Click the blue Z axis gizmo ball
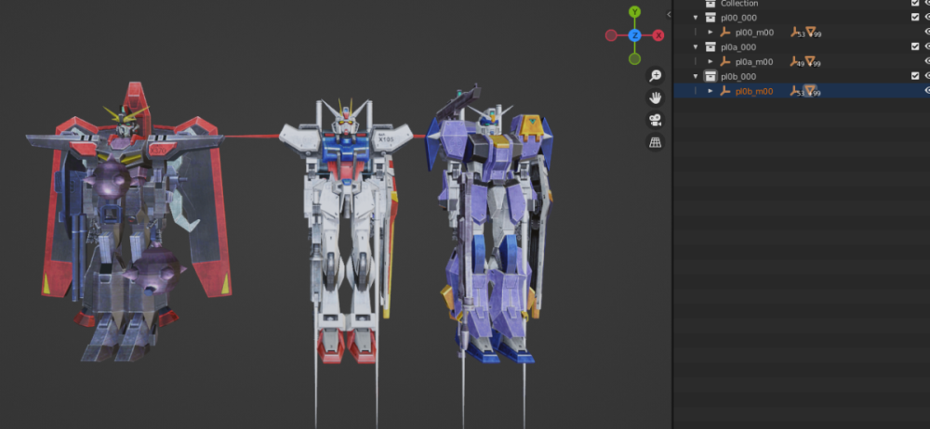Image resolution: width=930 pixels, height=429 pixels. 634,35
